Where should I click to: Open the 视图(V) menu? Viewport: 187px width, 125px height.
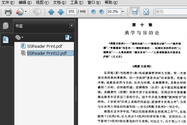(x=42, y=2)
